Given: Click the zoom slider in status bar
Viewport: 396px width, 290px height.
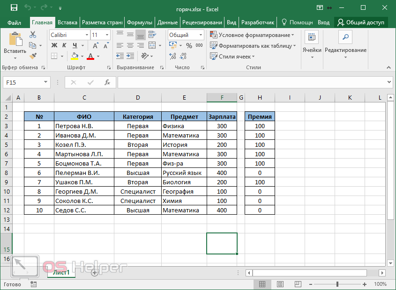Looking at the screenshot, I should pyautogui.click(x=339, y=284).
